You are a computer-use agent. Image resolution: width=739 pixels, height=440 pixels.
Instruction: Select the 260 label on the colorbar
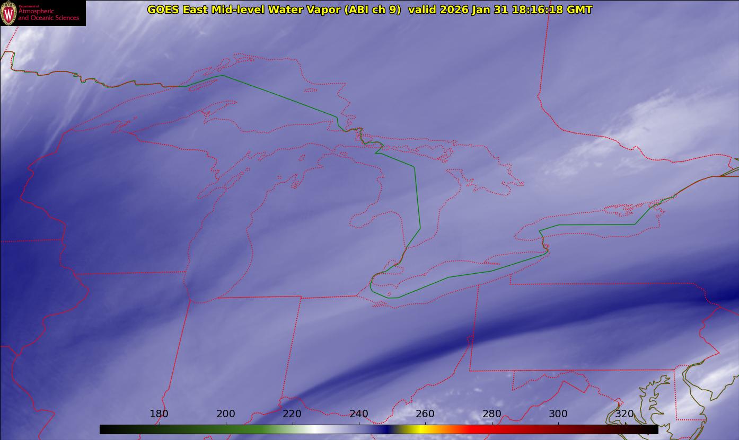[425, 414]
